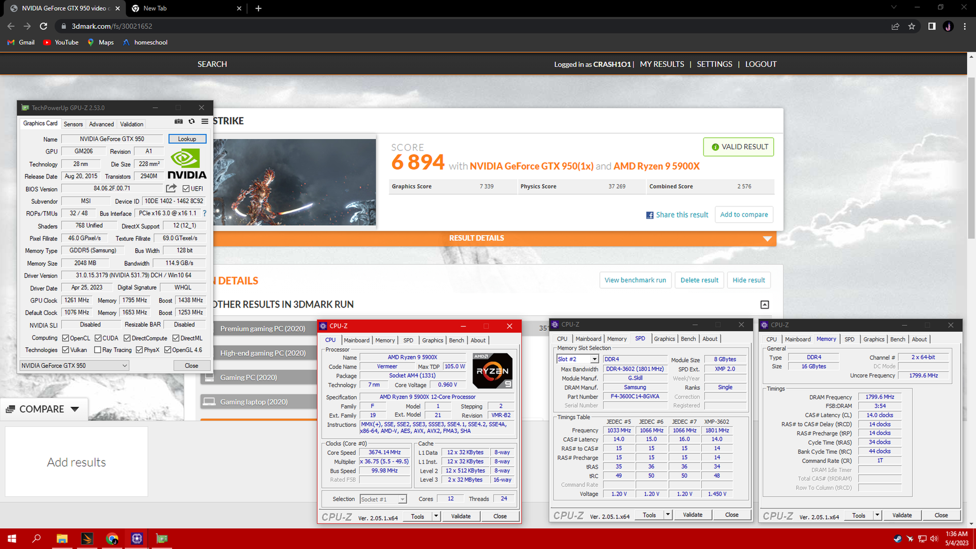Reload the 3dmark page
This screenshot has width=976, height=549.
point(44,26)
